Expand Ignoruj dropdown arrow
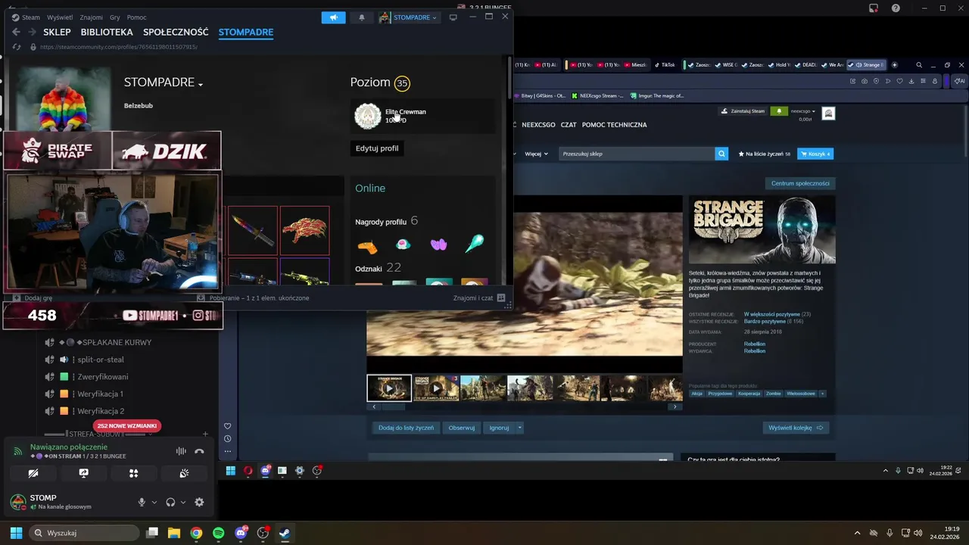The width and height of the screenshot is (969, 545). coord(519,428)
